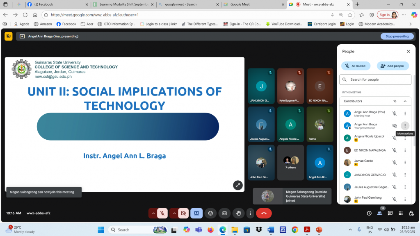Toggle the camera on/off button

183,213
